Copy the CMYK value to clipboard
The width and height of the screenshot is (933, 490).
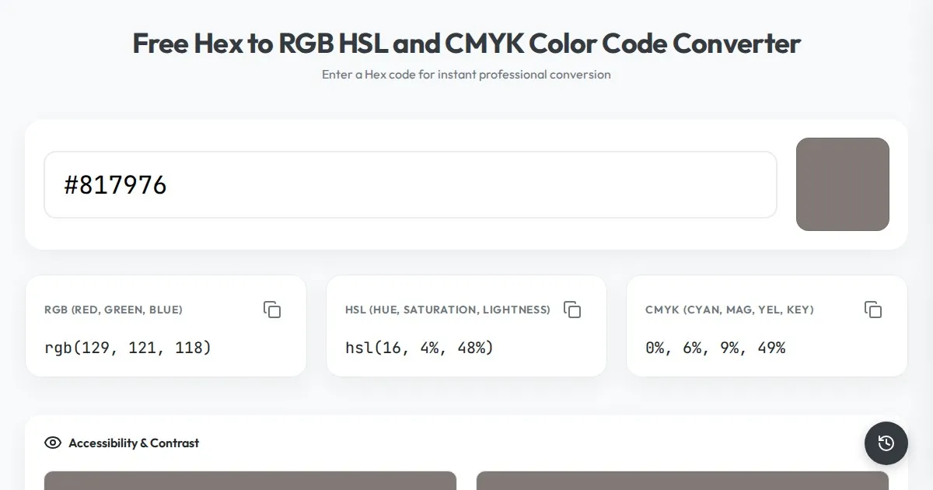873,310
